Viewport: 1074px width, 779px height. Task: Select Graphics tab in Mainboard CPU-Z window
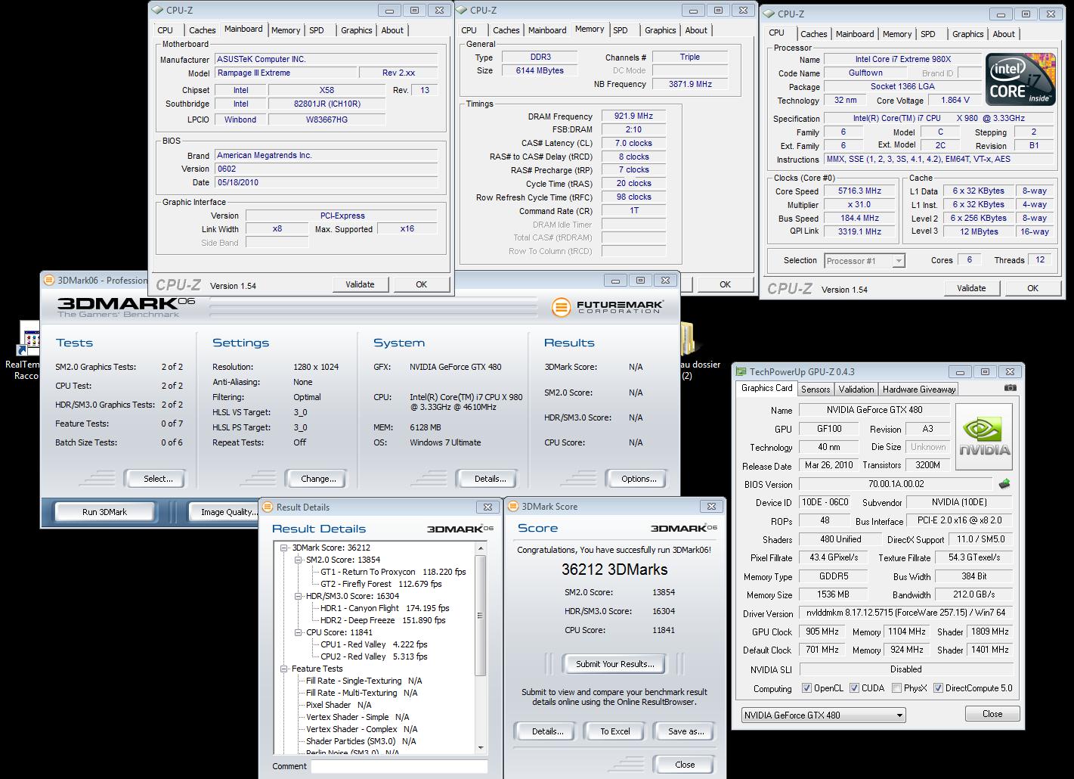tap(356, 30)
